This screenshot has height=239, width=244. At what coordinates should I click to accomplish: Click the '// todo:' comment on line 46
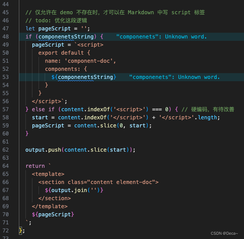click(56, 20)
